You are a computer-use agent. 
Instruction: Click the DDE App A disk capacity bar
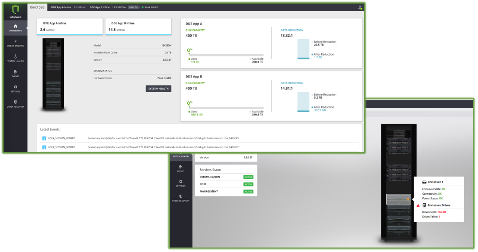(x=226, y=55)
